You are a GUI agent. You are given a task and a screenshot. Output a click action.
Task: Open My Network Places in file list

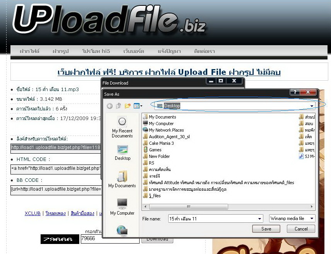coord(163,130)
